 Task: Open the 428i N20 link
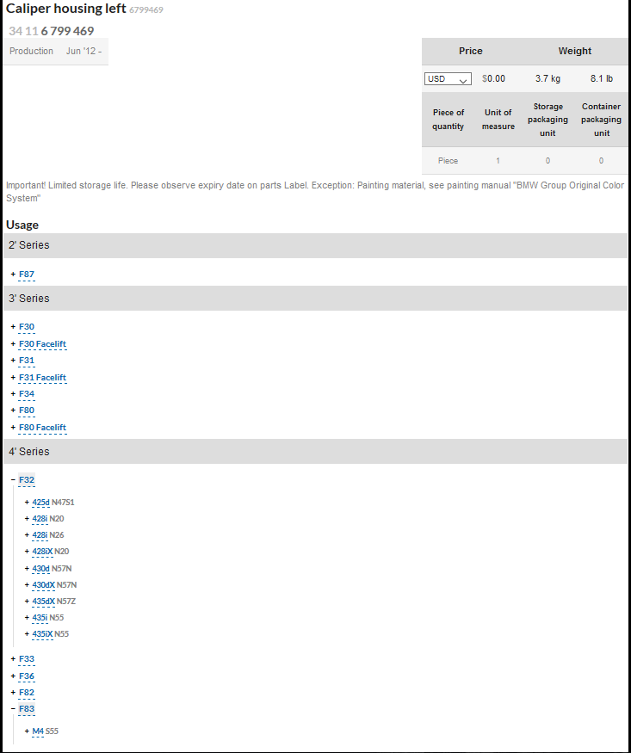[40, 519]
